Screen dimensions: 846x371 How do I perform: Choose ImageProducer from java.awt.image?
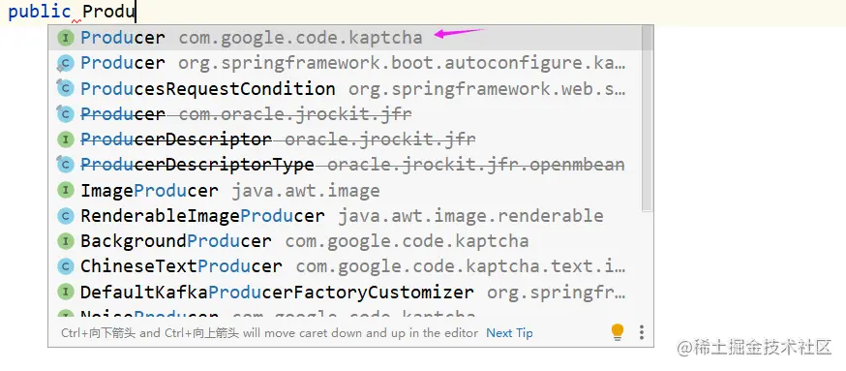click(x=345, y=191)
